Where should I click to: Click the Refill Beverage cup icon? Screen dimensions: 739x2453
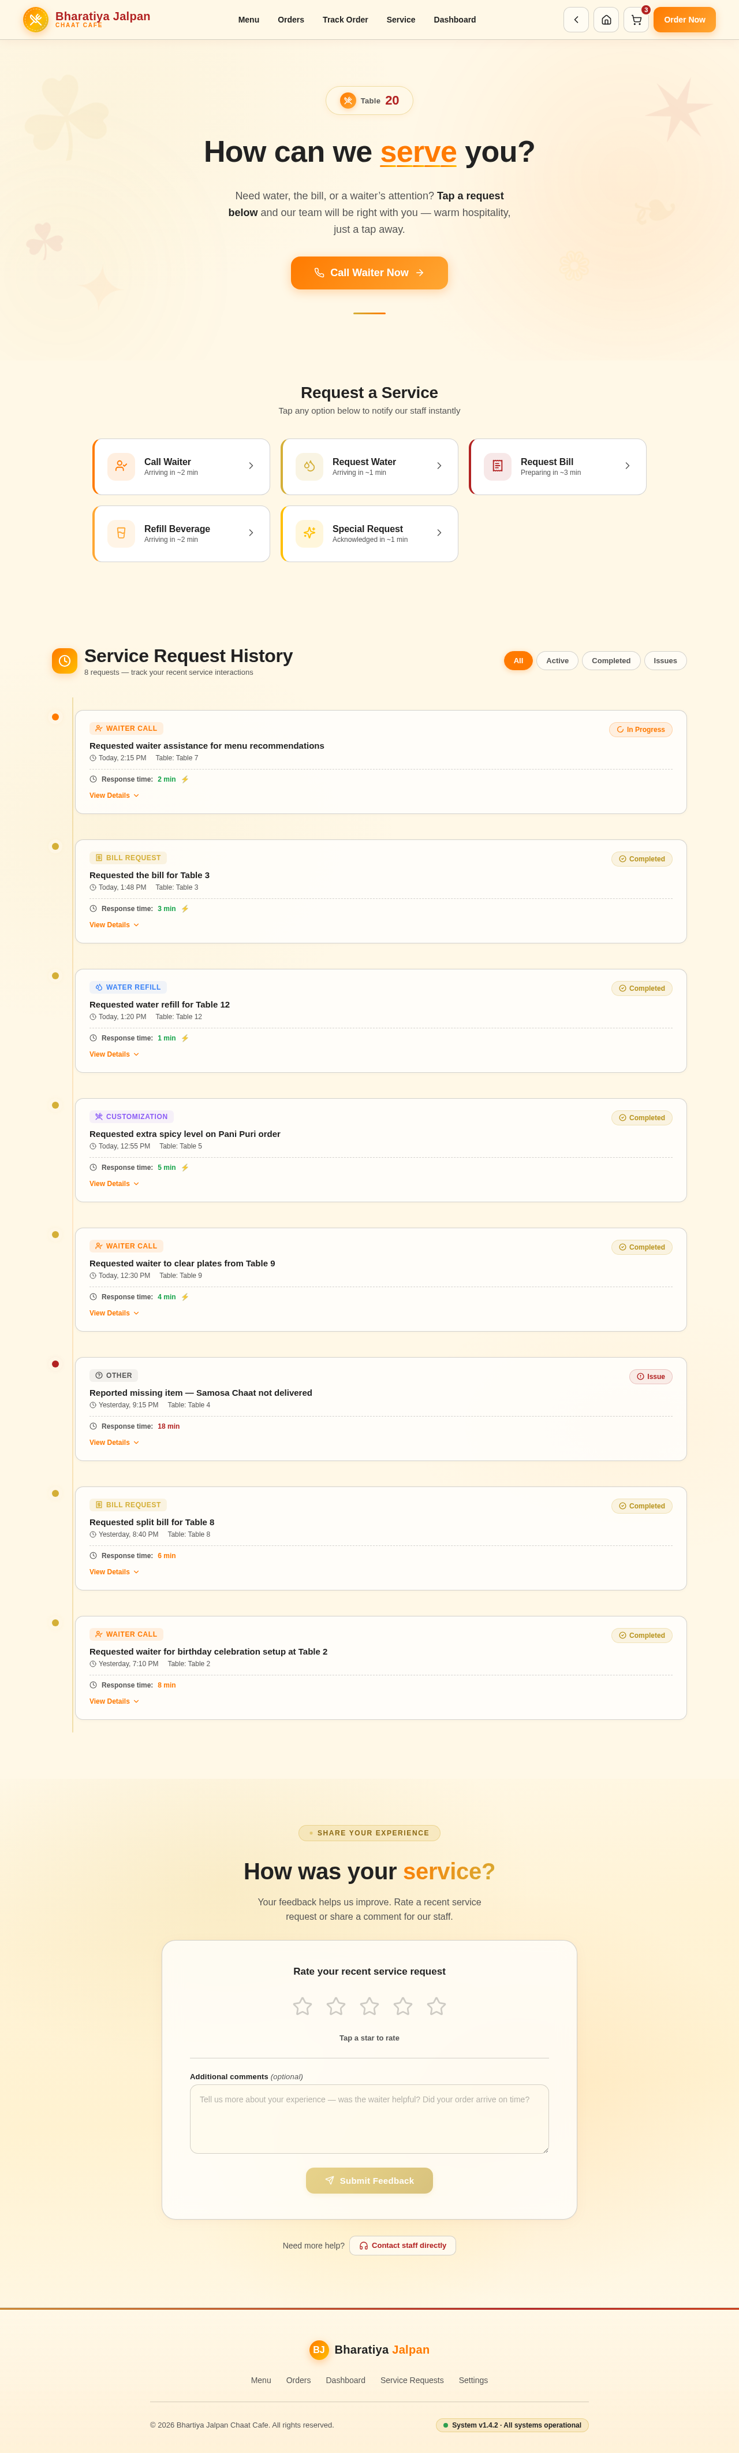click(x=121, y=533)
